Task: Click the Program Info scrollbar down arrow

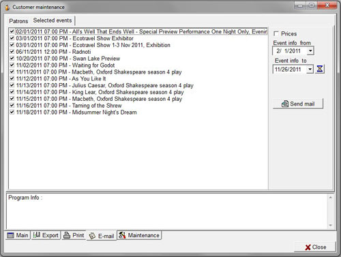Action: click(x=331, y=225)
